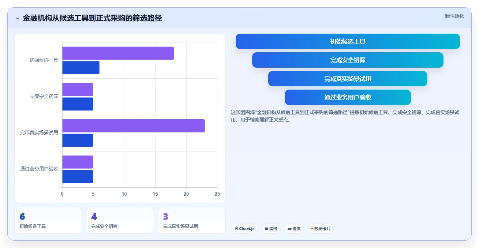
Task: Click the y-axis label 初始候选工具
Action: 44,60
